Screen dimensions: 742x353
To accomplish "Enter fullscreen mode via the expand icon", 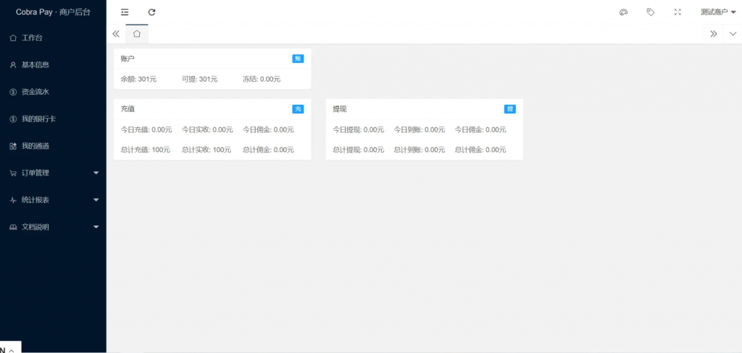I will (x=678, y=12).
